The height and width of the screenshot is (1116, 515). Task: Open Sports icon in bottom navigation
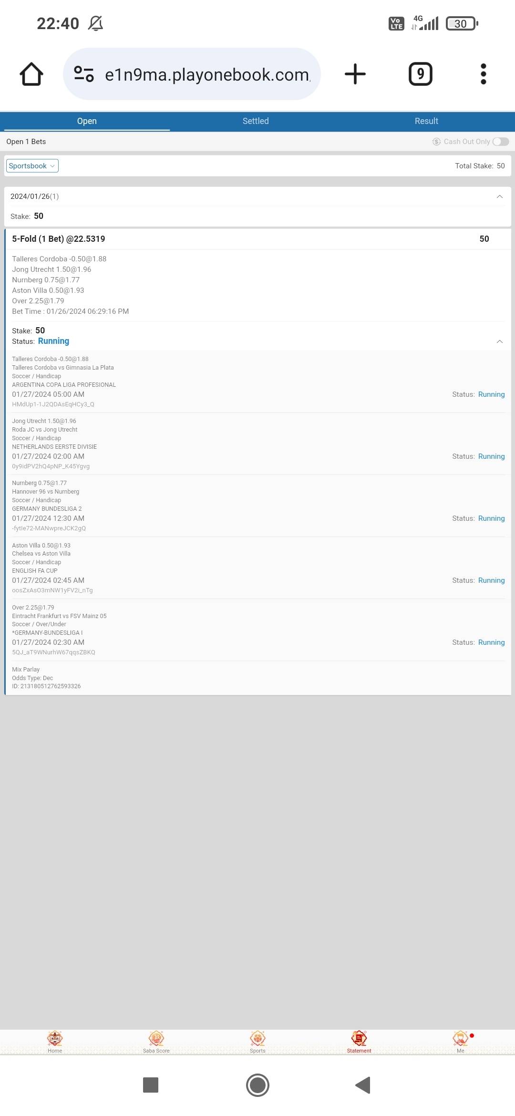[257, 1042]
